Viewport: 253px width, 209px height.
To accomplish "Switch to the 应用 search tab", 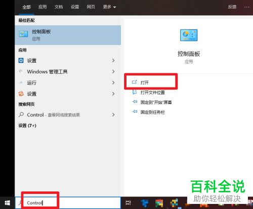I will (x=43, y=7).
